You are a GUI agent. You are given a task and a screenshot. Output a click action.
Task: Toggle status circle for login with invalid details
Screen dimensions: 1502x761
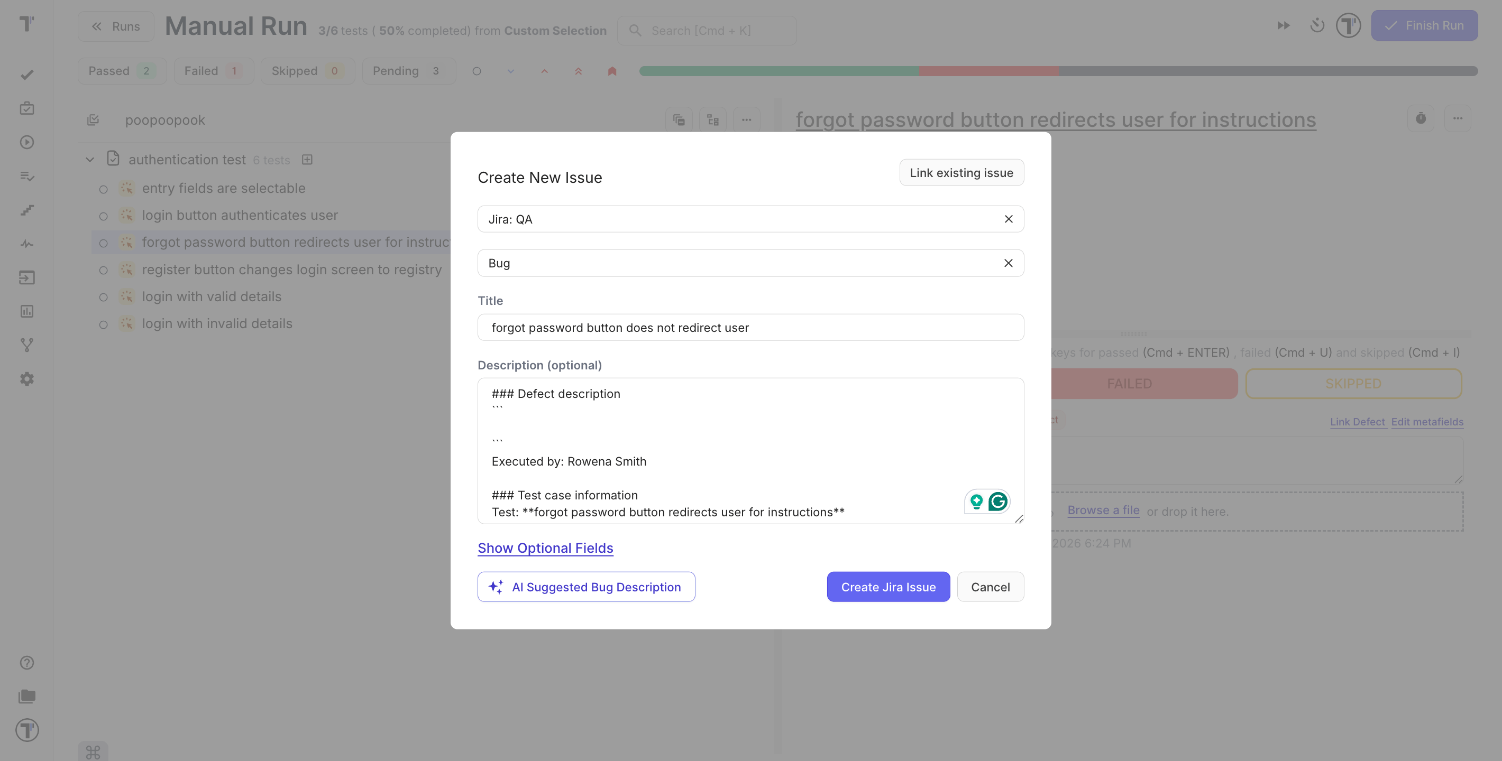tap(103, 324)
